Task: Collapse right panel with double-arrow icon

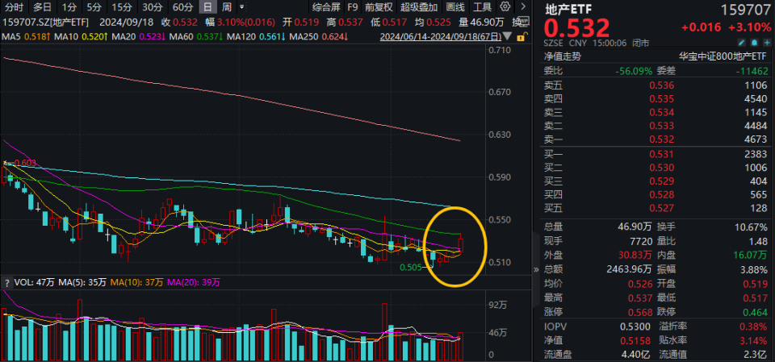Action: click(536, 269)
